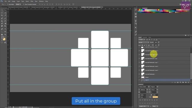This screenshot has width=192, height=108.
Task: Create new group folder icon
Action: click(183, 82)
